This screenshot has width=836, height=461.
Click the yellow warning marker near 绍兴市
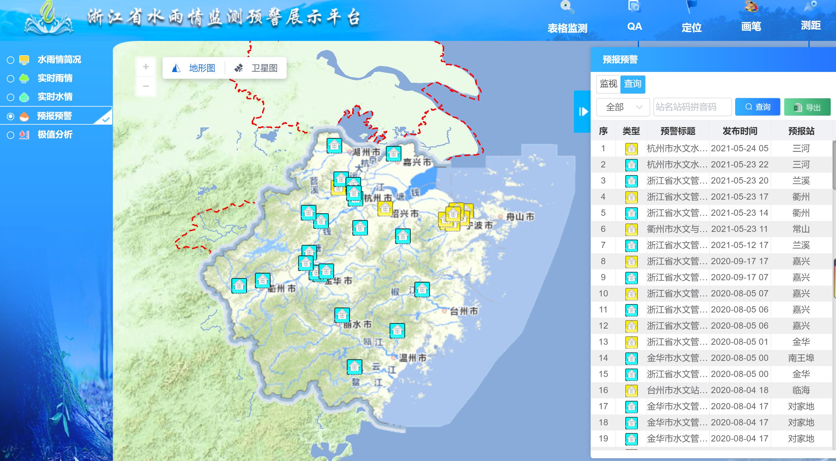(385, 208)
